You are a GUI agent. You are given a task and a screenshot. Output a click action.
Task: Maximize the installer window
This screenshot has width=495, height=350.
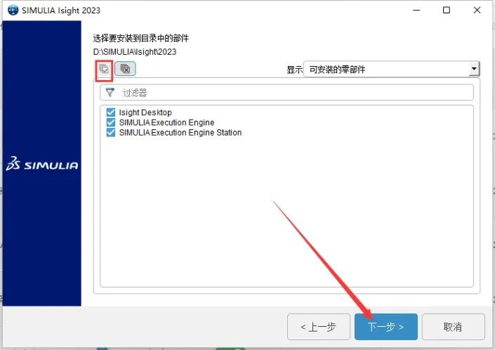(447, 10)
